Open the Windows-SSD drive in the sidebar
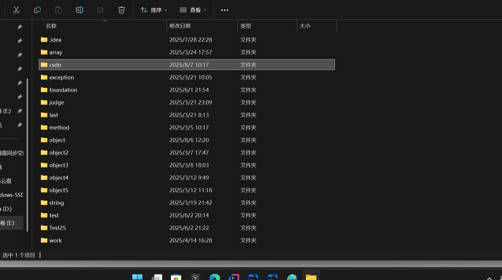This screenshot has height=280, width=502. [12, 195]
